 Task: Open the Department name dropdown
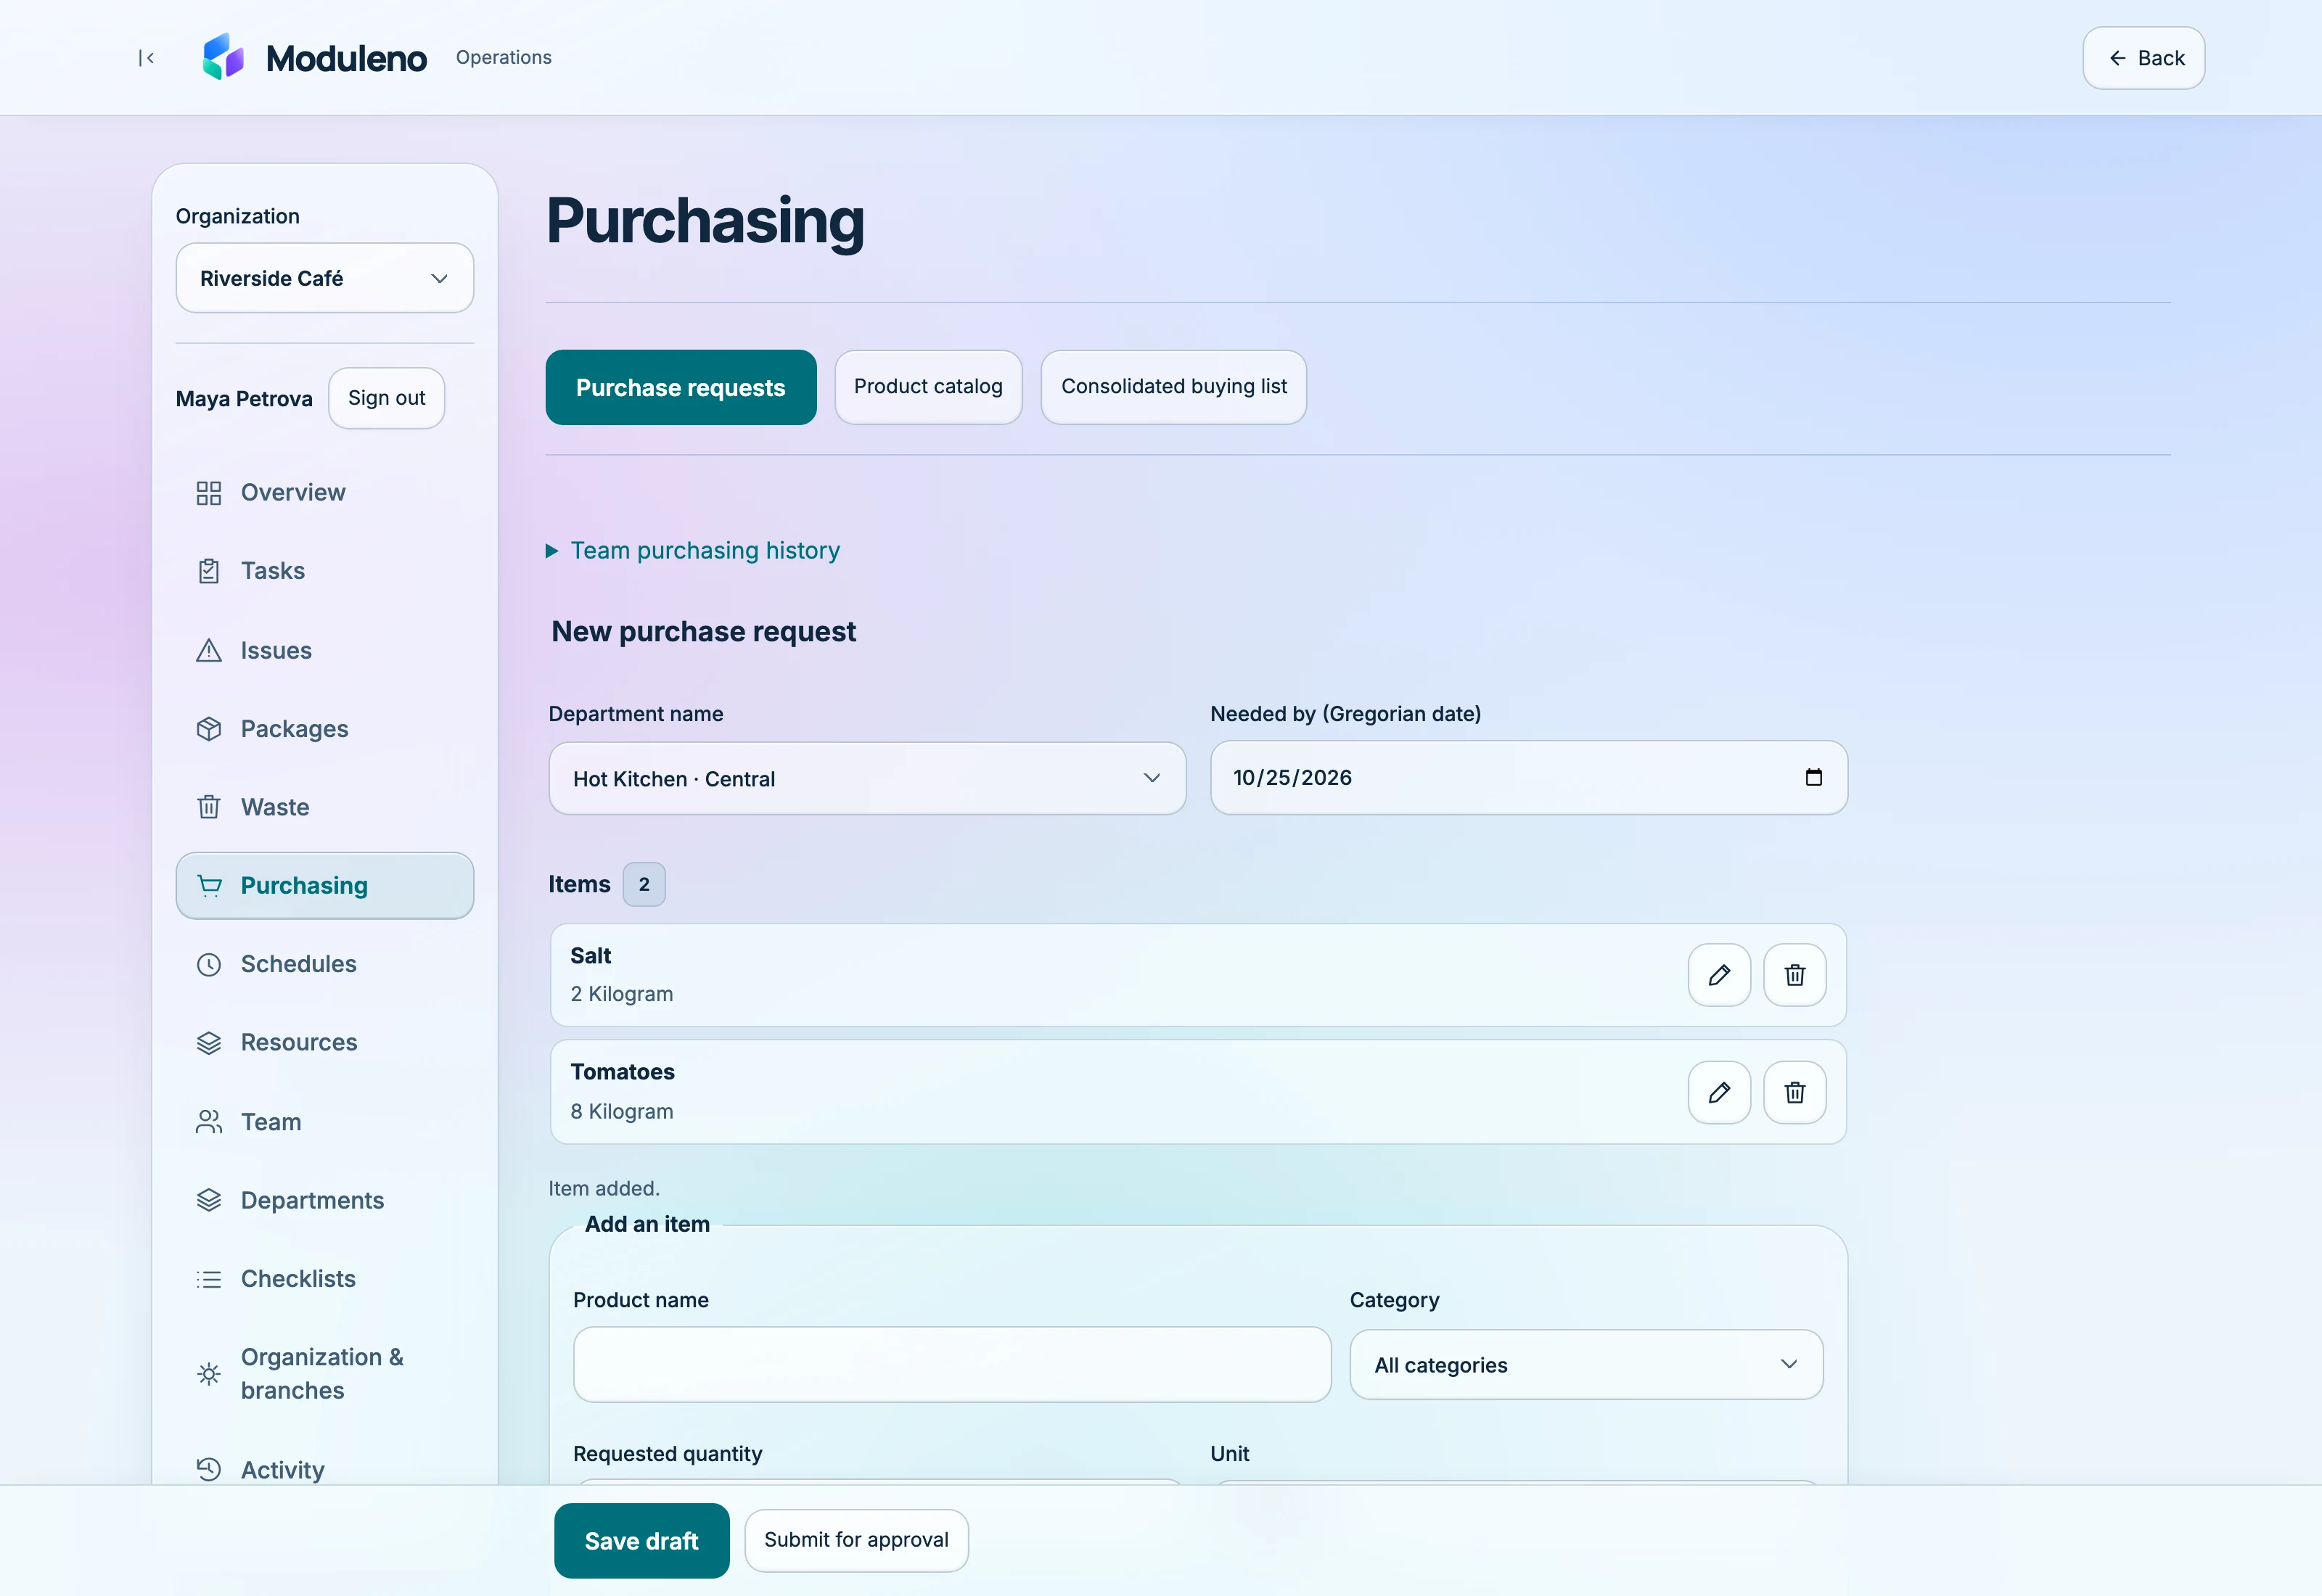coord(867,778)
